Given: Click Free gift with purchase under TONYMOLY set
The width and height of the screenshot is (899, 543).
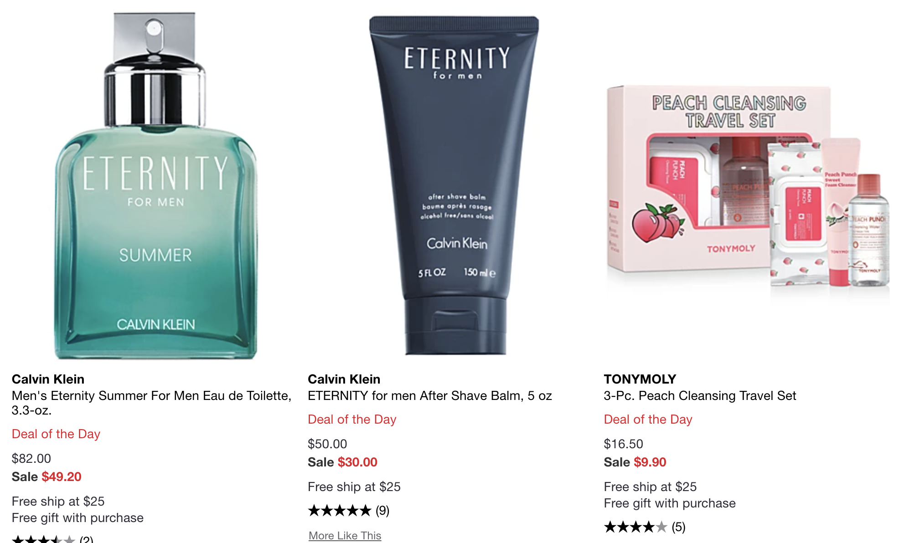Looking at the screenshot, I should click(x=669, y=503).
